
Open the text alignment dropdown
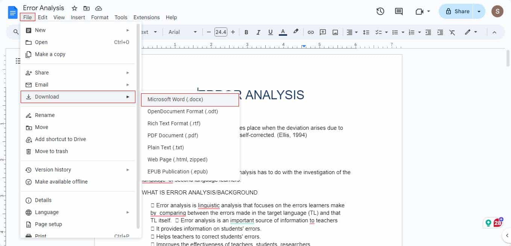click(352, 32)
